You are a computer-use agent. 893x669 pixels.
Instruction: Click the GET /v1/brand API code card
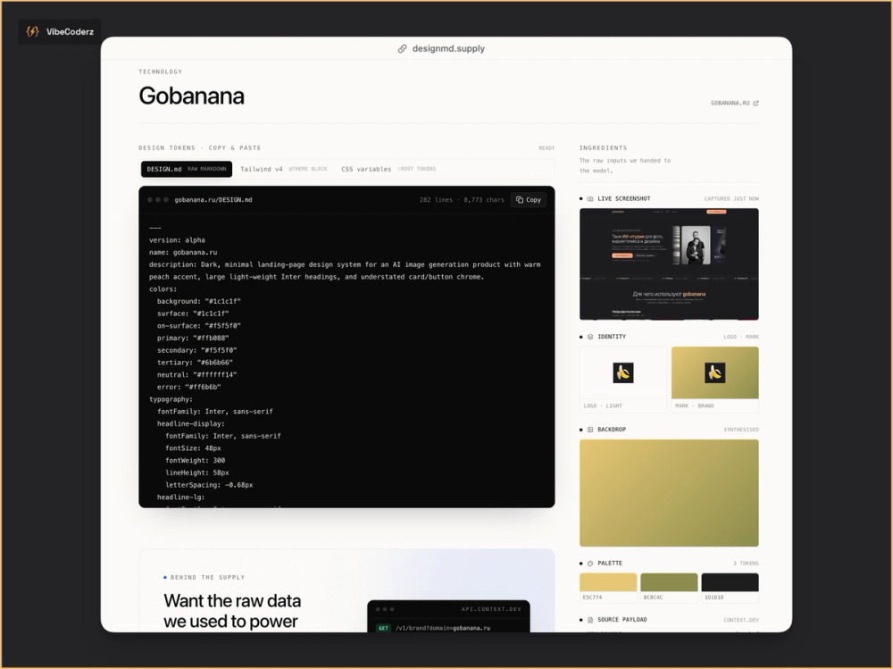448,616
